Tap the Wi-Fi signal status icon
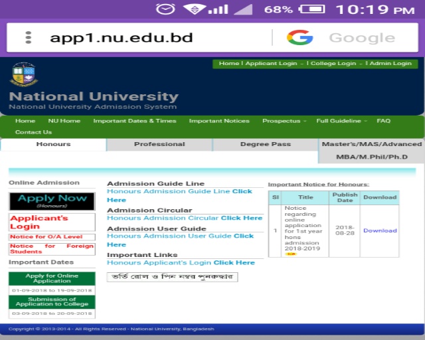Viewport: 425px width, 340px height. [195, 9]
